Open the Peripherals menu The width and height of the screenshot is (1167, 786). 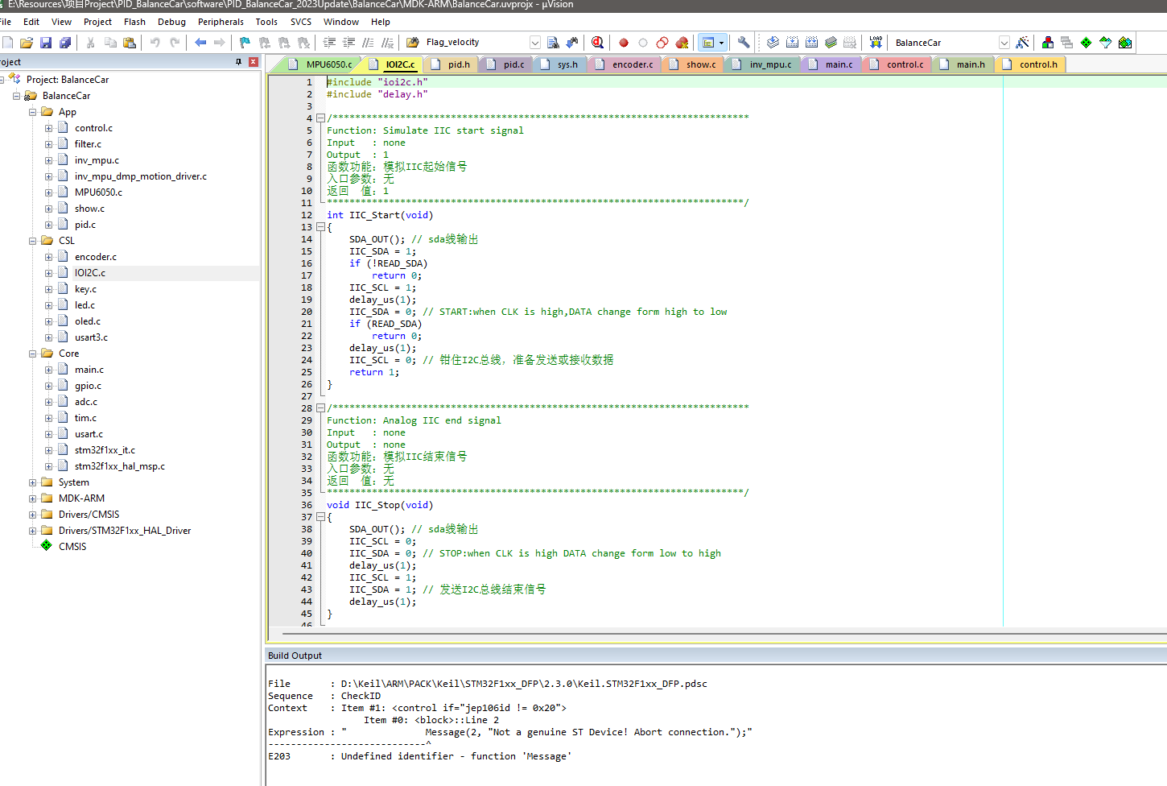pos(221,22)
